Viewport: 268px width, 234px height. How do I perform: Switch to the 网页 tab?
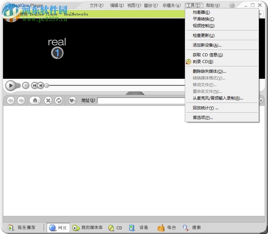(58, 228)
